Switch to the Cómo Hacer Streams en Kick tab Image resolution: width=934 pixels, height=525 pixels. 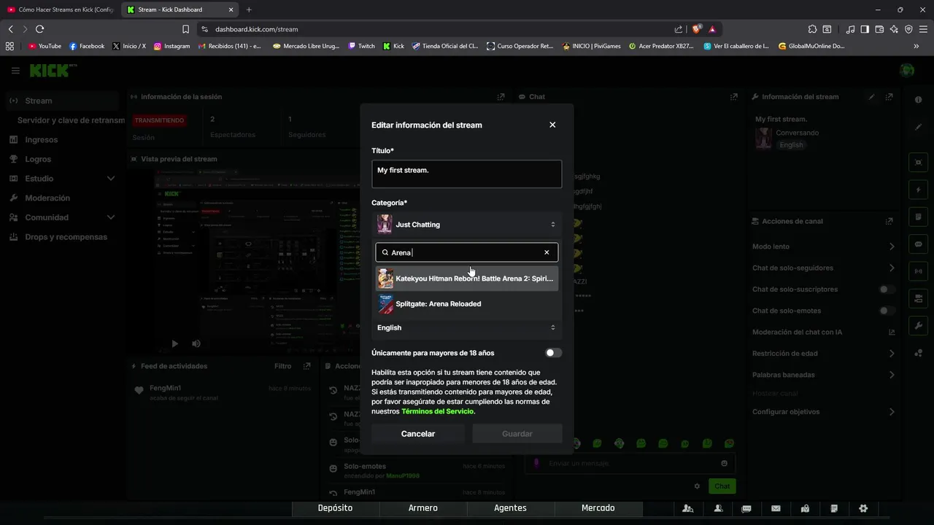(x=60, y=9)
